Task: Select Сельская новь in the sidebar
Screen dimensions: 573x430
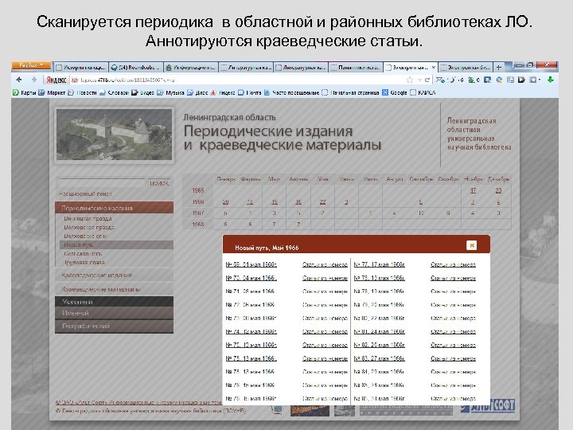Action: 83,253
